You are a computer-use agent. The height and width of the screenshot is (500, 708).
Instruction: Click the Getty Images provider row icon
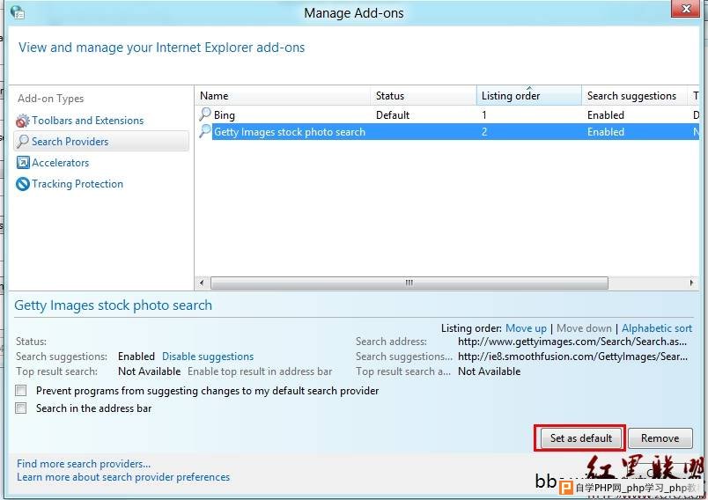point(205,132)
